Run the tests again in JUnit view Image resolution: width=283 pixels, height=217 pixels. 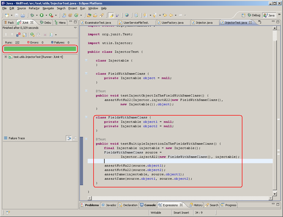[32, 34]
